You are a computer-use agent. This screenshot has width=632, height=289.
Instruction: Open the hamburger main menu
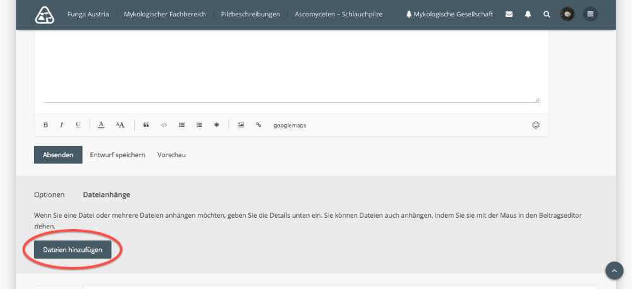click(590, 14)
